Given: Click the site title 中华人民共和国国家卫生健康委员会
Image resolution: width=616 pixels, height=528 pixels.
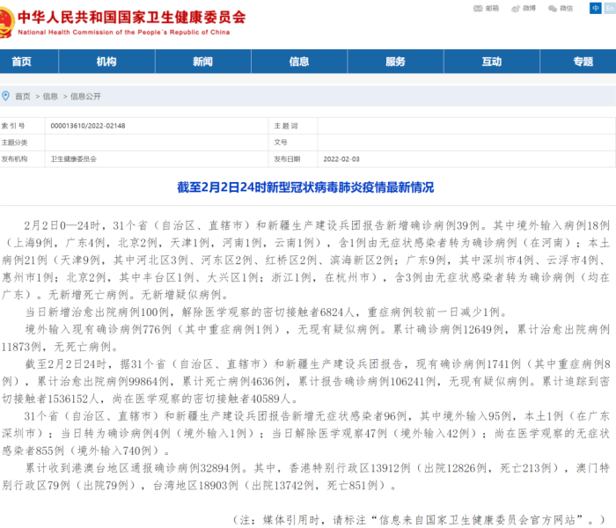Looking at the screenshot, I should click(132, 18).
